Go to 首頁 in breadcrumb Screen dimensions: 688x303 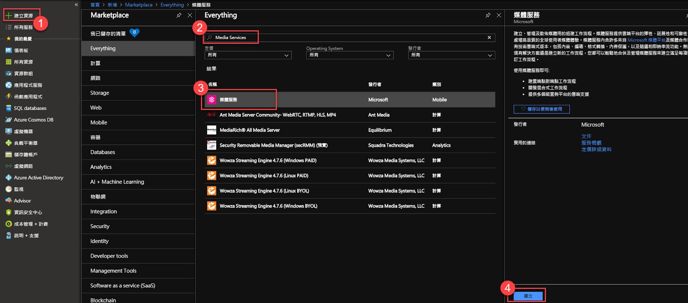(x=95, y=5)
